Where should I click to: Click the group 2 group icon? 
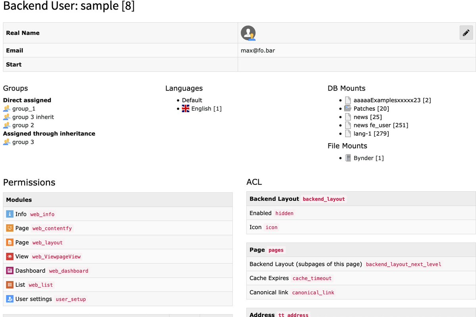[x=7, y=125]
